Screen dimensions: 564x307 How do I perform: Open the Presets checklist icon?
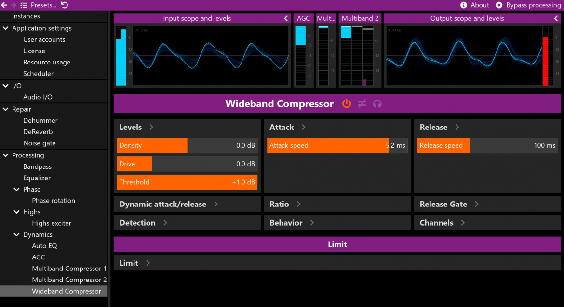point(24,5)
